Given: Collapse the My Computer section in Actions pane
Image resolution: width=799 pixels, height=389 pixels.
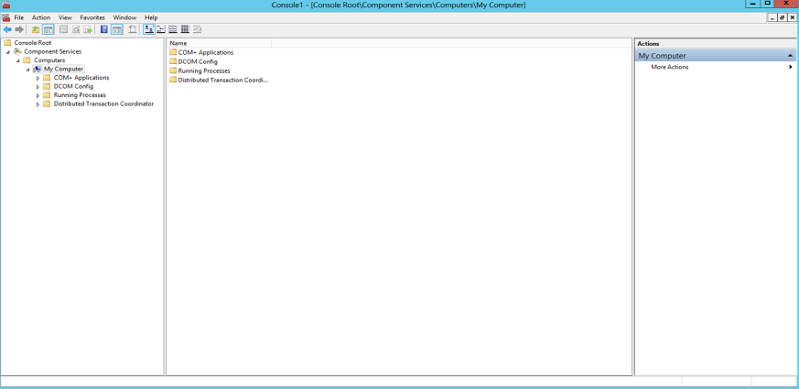Looking at the screenshot, I should coord(790,56).
